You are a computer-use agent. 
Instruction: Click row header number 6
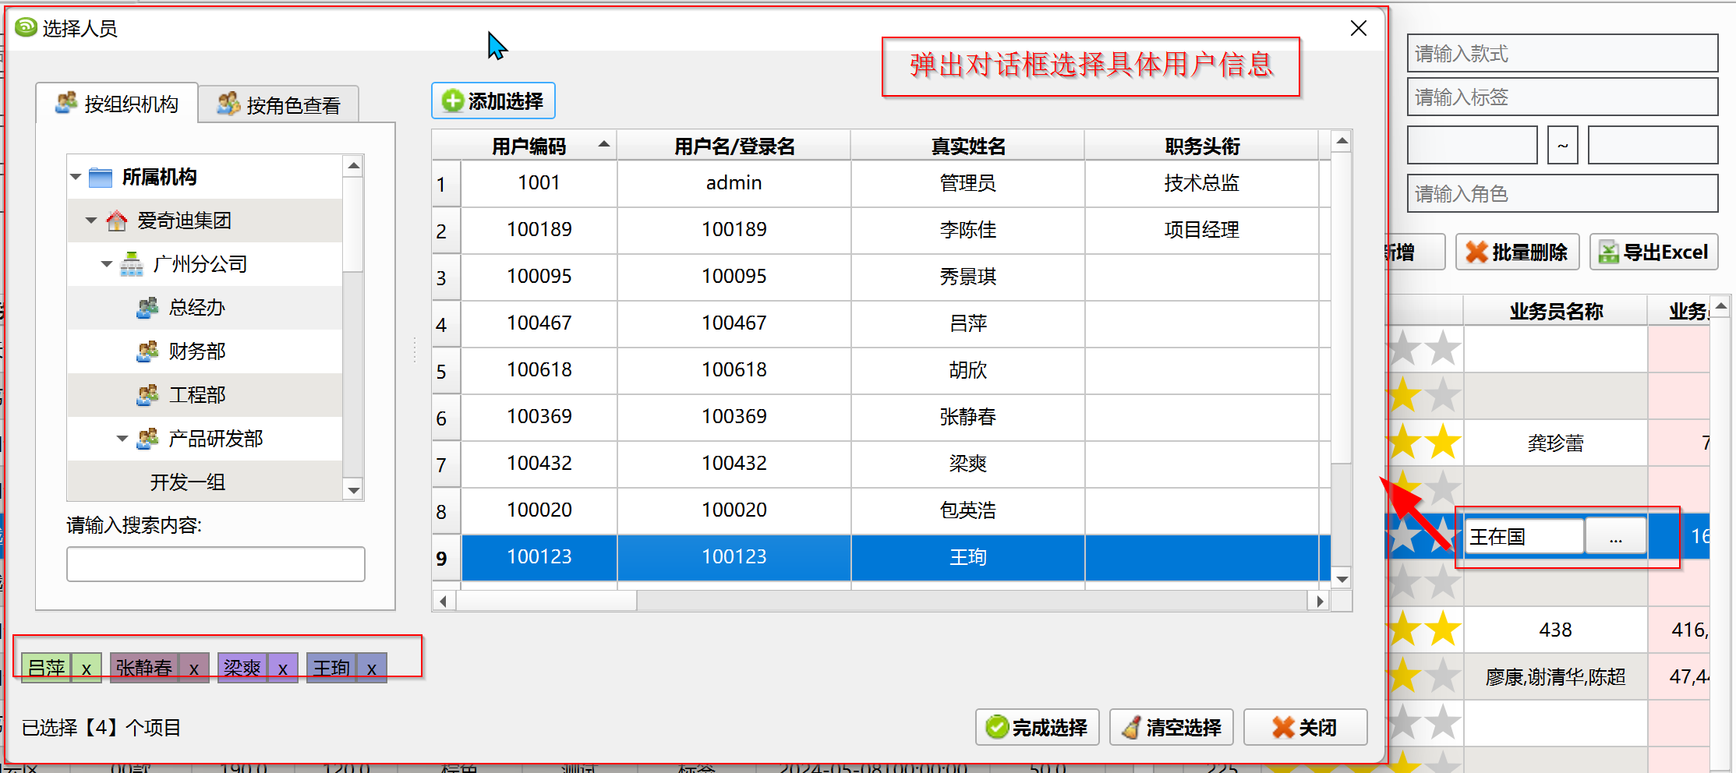(x=446, y=418)
